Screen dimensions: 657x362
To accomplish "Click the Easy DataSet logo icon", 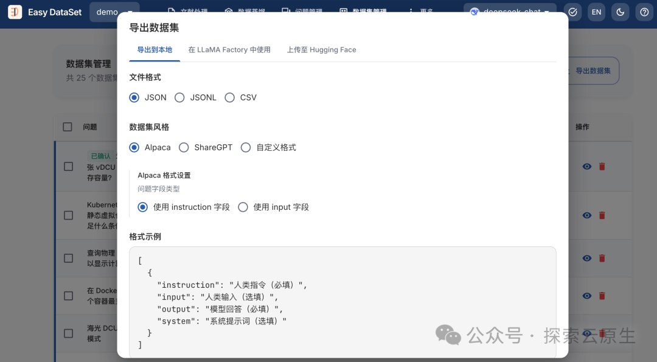I will (x=15, y=12).
